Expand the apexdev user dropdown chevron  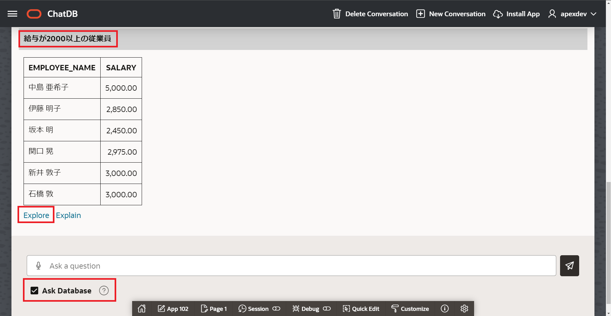(x=593, y=14)
